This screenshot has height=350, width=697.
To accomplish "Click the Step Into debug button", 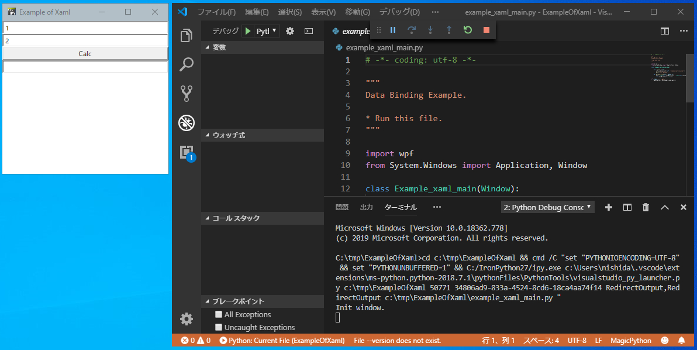I will pos(430,30).
